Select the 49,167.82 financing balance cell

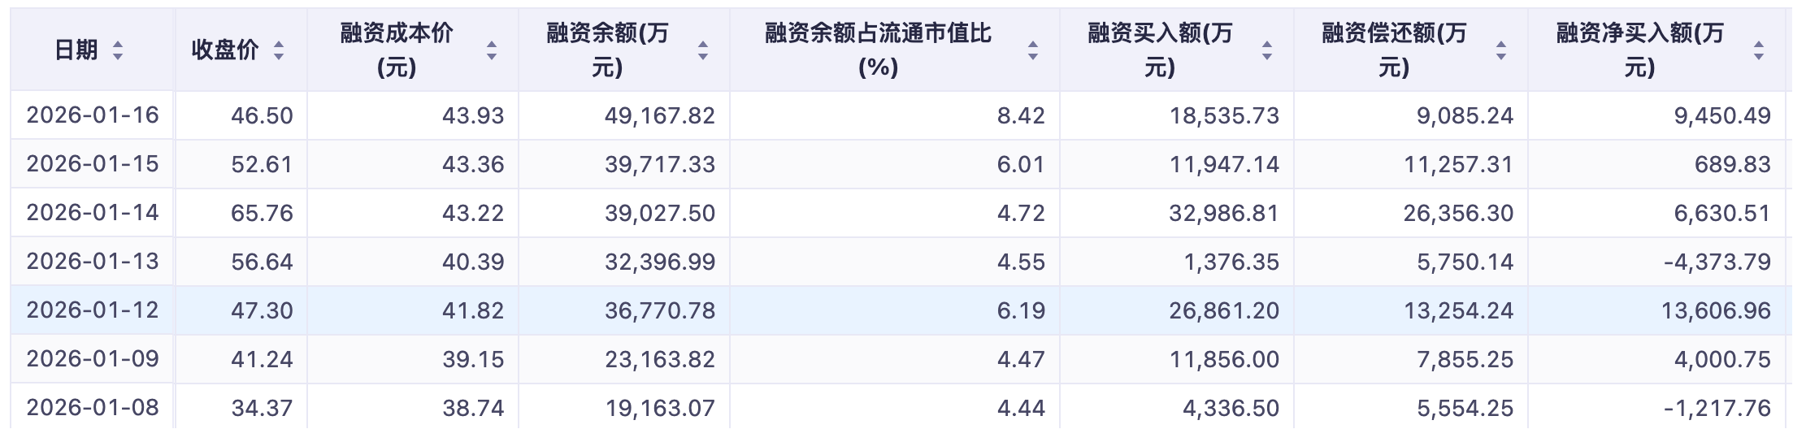click(659, 115)
